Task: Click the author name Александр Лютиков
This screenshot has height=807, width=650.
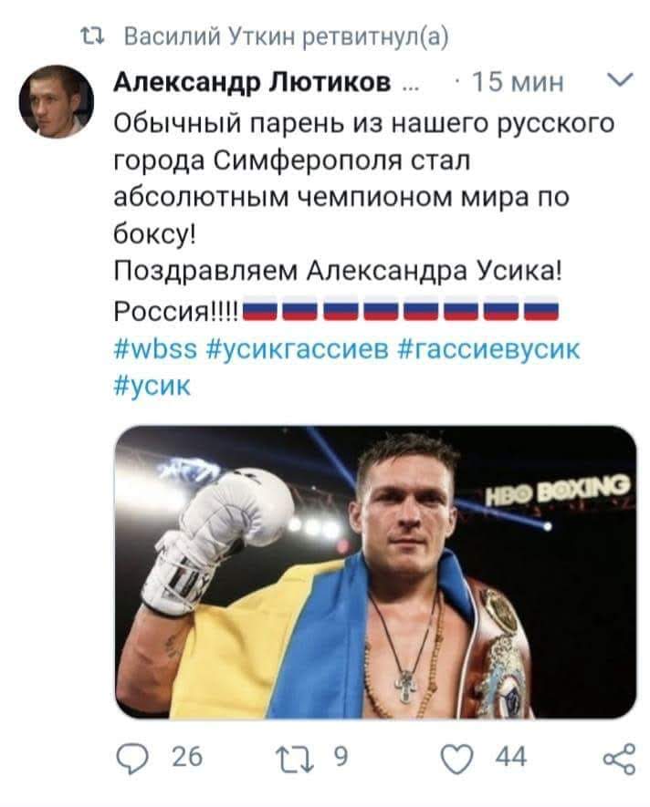Action: coord(252,85)
